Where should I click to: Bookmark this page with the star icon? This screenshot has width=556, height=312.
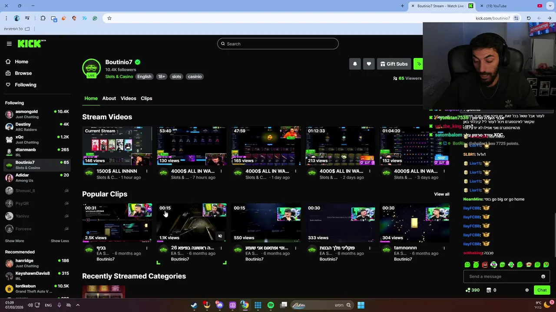click(x=109, y=18)
